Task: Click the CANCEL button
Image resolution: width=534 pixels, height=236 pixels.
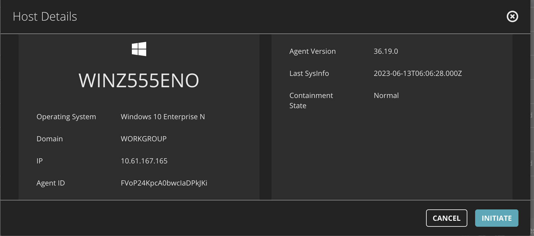Action: click(446, 218)
